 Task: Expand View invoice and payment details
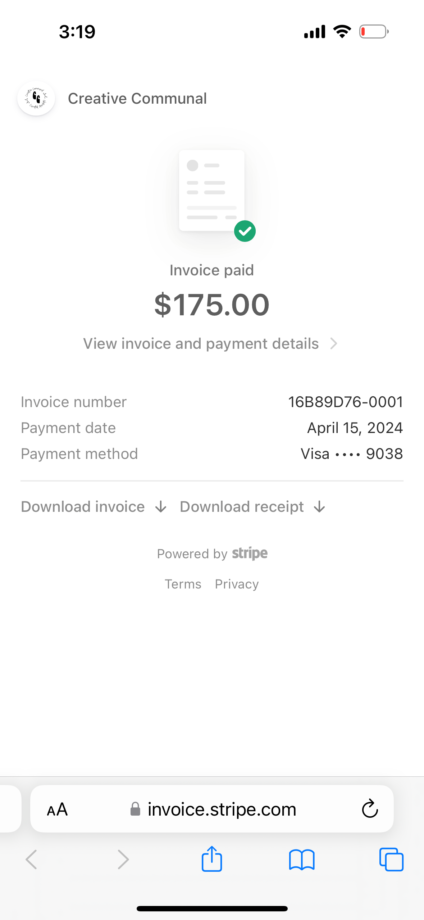point(211,343)
